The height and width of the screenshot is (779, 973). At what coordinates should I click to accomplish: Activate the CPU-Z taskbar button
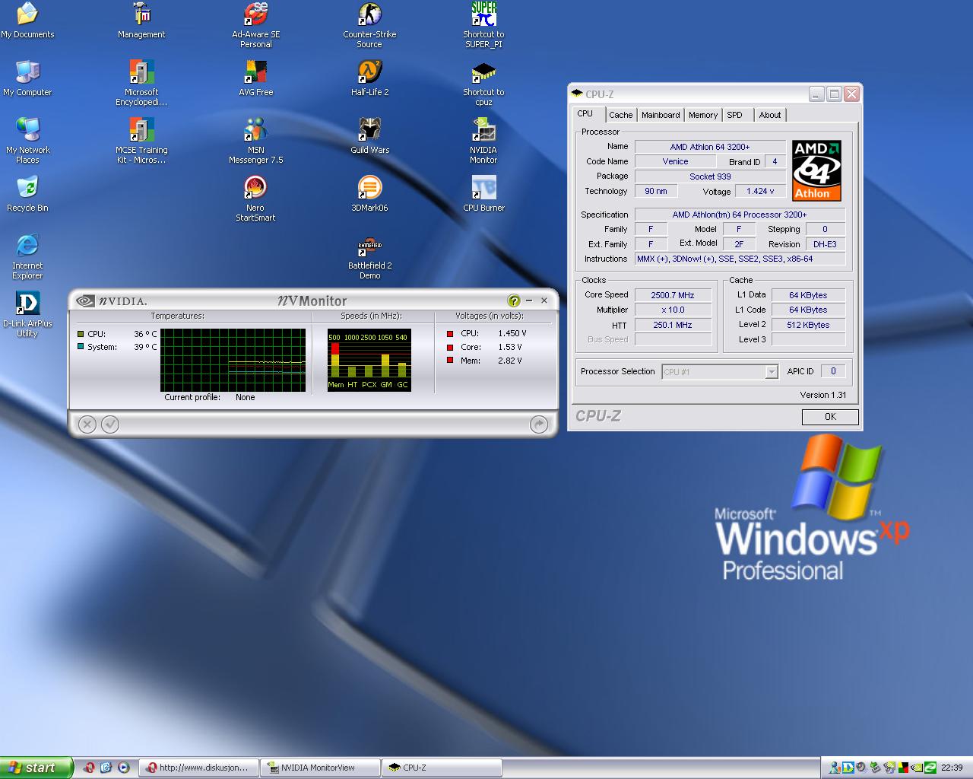442,768
